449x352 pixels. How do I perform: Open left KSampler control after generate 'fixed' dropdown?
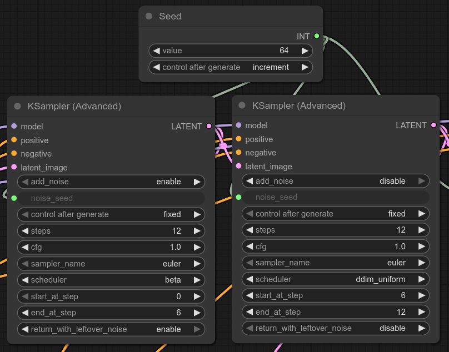(111, 214)
